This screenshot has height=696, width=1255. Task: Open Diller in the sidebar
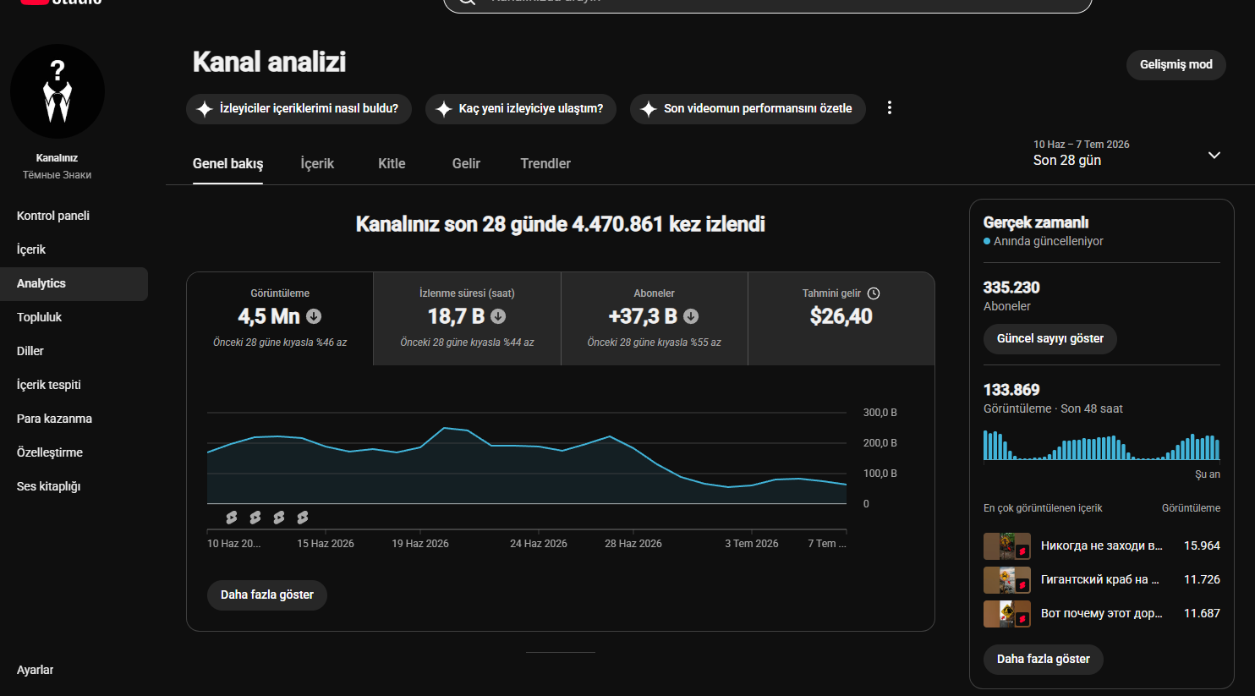[x=74, y=351]
